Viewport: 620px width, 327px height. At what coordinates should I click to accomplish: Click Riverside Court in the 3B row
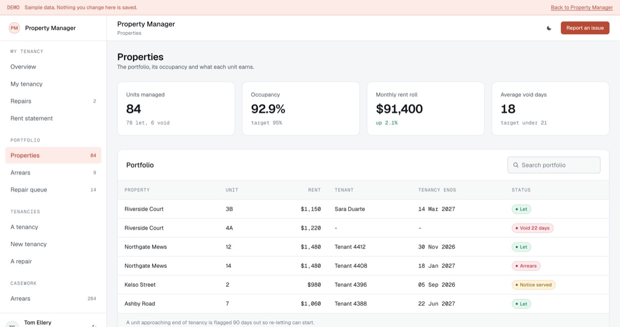point(144,209)
